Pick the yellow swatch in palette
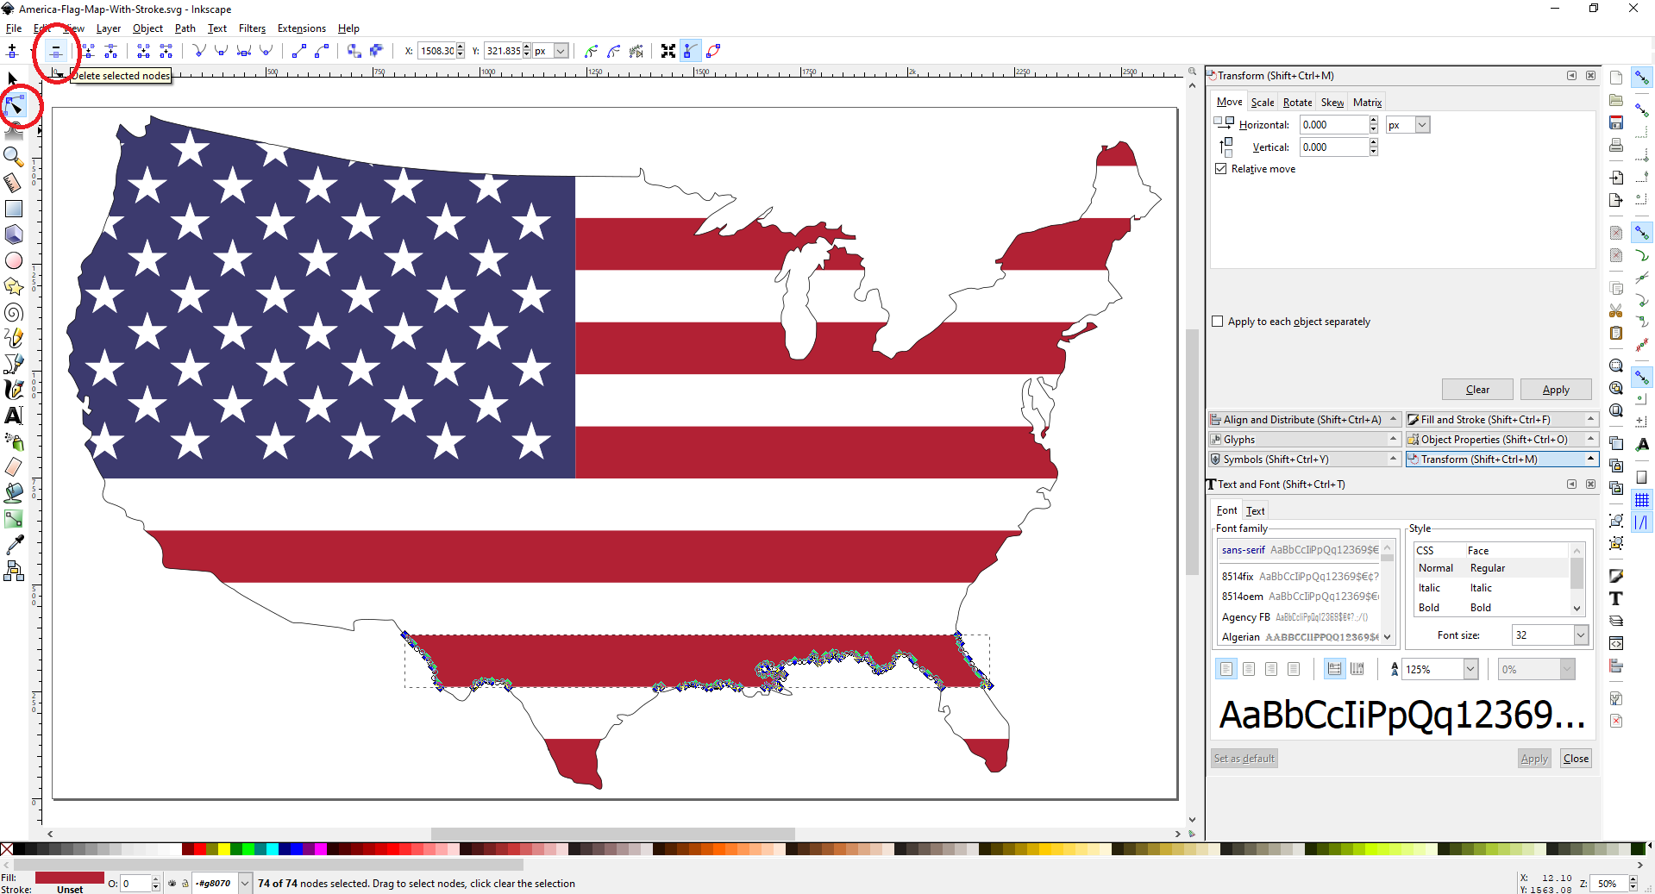1655x894 pixels. (x=224, y=849)
